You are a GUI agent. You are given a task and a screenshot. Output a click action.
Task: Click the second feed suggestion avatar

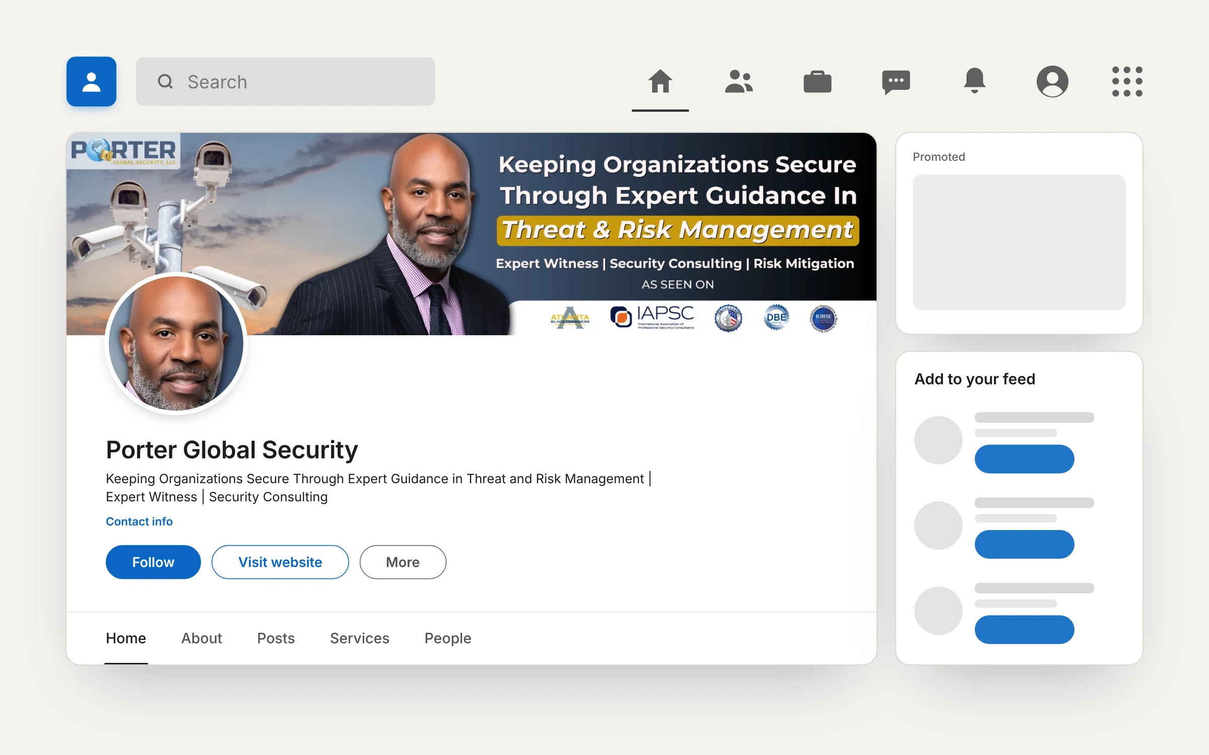coord(938,525)
